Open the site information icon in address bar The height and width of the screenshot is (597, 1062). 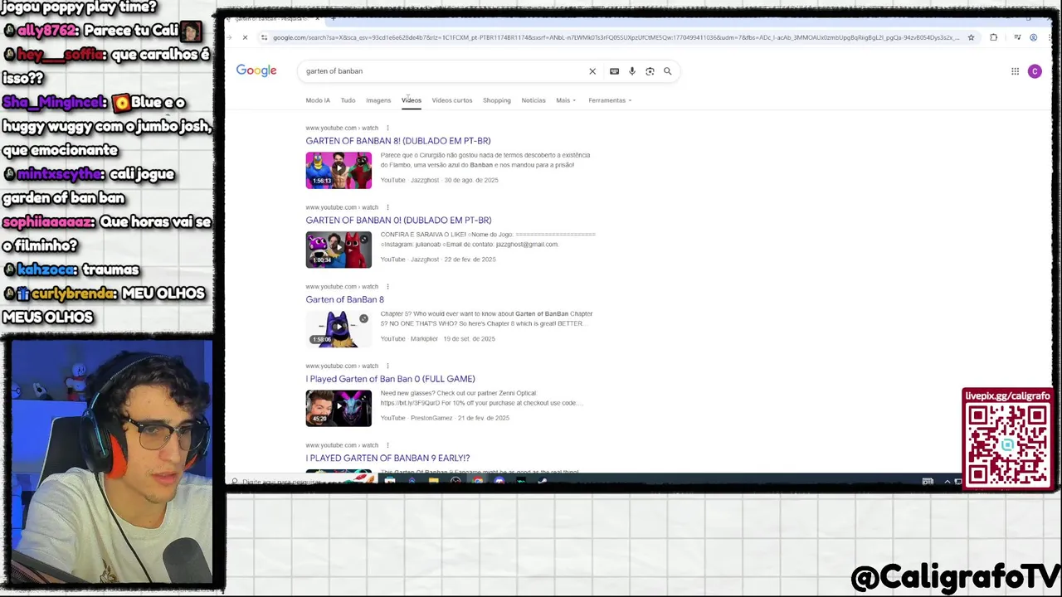[x=264, y=37]
